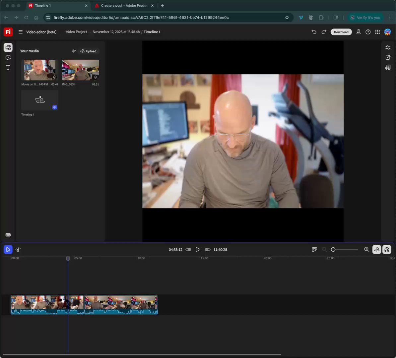The width and height of the screenshot is (396, 358).
Task: Reload the browser page
Action: tap(26, 18)
